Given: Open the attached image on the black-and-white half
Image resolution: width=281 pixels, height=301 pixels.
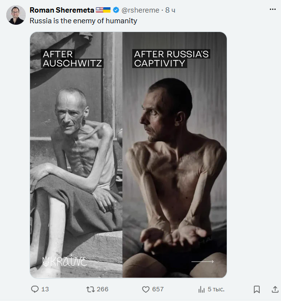Looking at the screenshot, I should 76,155.
